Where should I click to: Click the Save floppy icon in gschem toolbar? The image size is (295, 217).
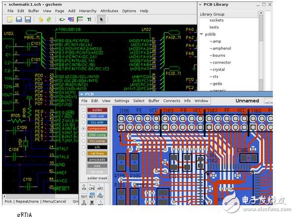coord(28,19)
